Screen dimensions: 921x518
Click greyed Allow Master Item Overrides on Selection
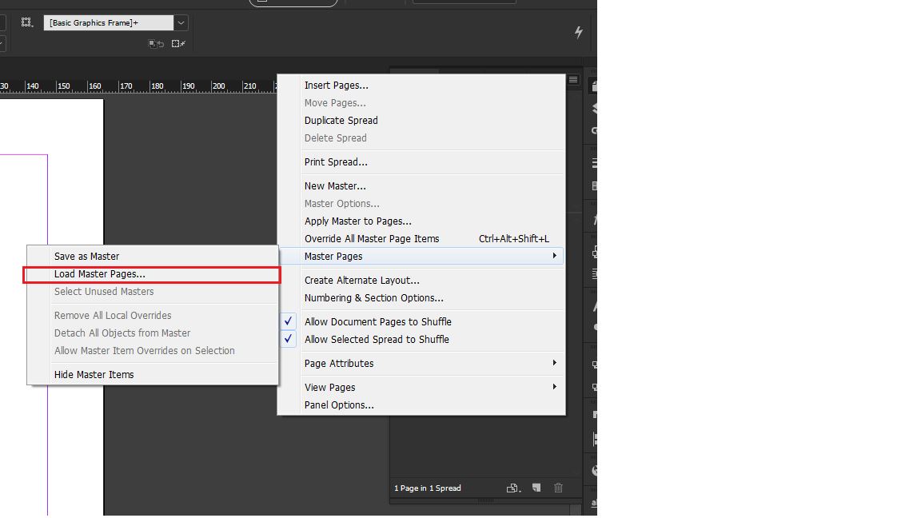pos(153,351)
